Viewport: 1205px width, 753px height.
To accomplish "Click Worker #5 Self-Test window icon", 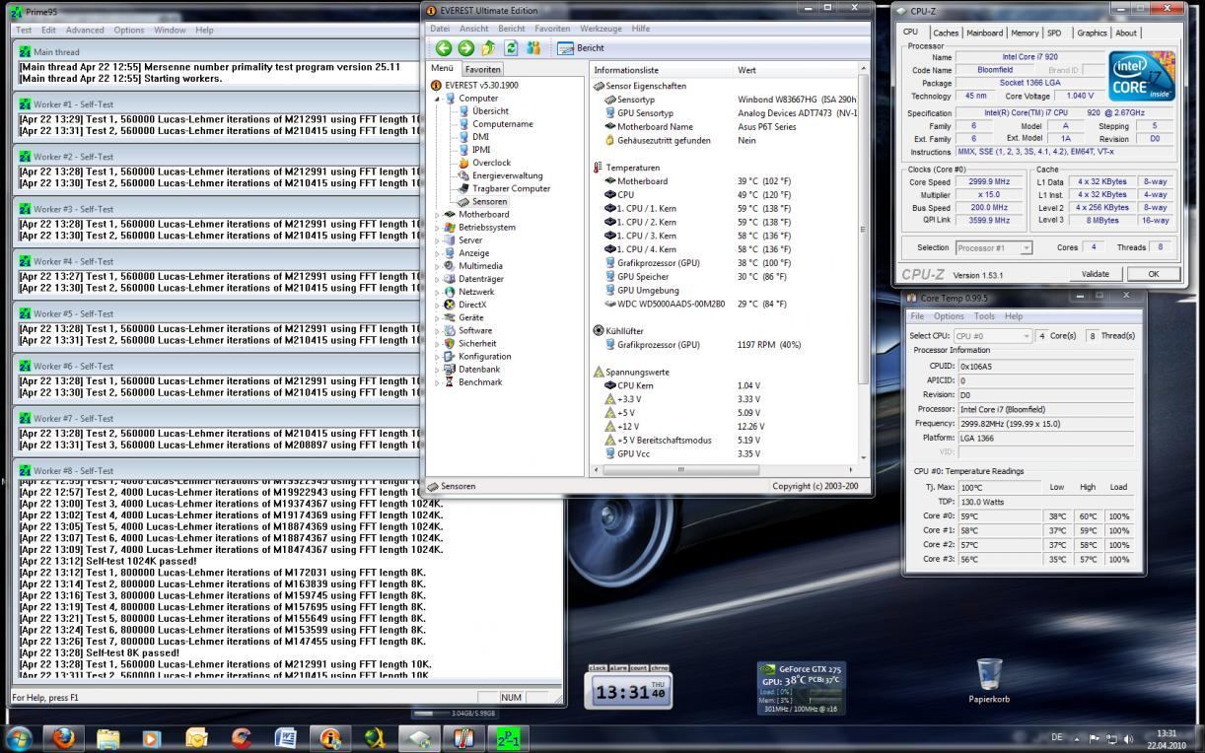I will [x=24, y=313].
